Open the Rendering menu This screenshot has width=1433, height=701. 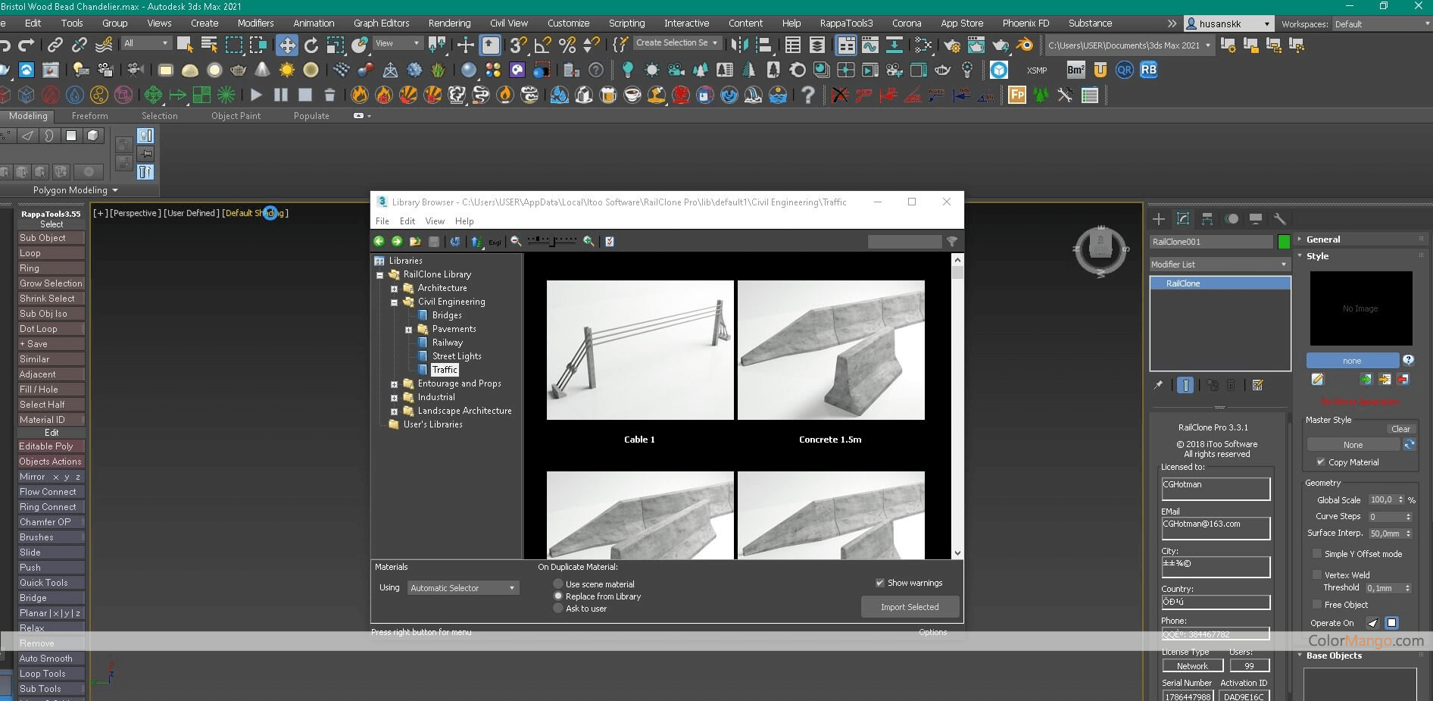point(448,23)
